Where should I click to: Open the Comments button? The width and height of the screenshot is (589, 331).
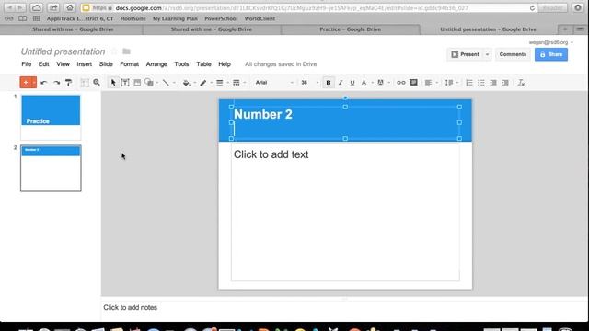coord(513,54)
